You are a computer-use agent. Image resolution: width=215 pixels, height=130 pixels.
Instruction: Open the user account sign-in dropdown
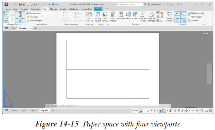click(x=156, y=5)
